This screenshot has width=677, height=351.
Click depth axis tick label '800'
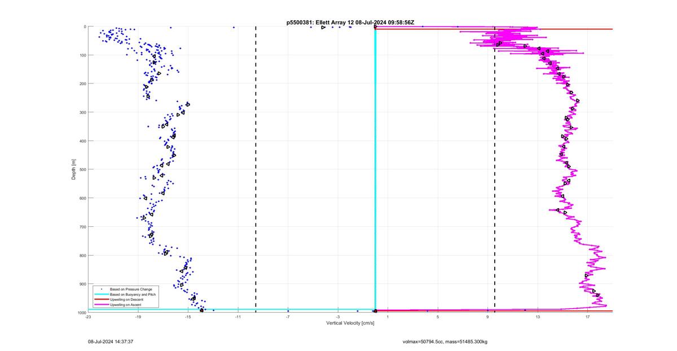pos(82,255)
